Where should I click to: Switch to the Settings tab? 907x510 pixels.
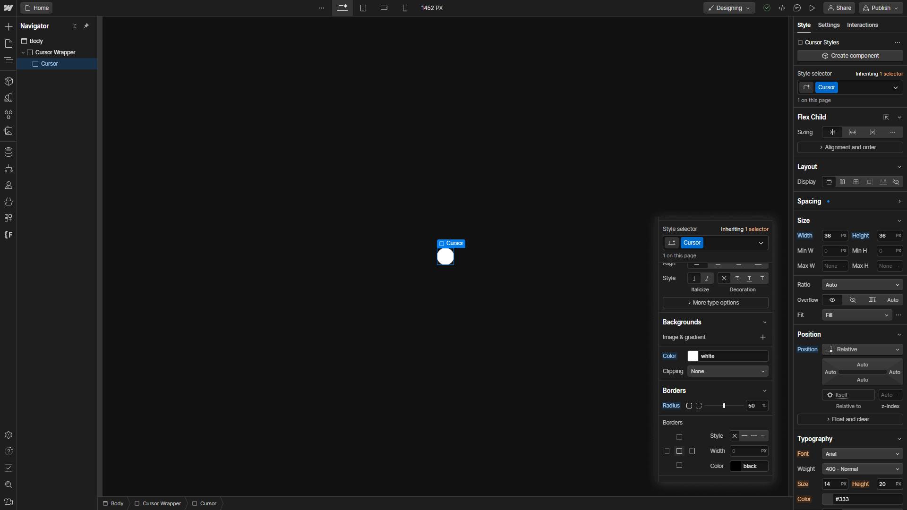(x=829, y=25)
